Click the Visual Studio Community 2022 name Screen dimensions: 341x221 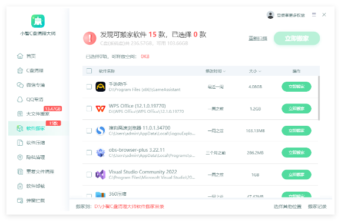pos(143,172)
